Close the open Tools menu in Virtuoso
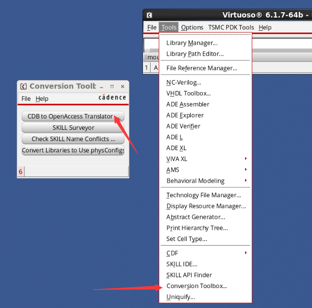Image resolution: width=312 pixels, height=308 pixels. pyautogui.click(x=169, y=28)
